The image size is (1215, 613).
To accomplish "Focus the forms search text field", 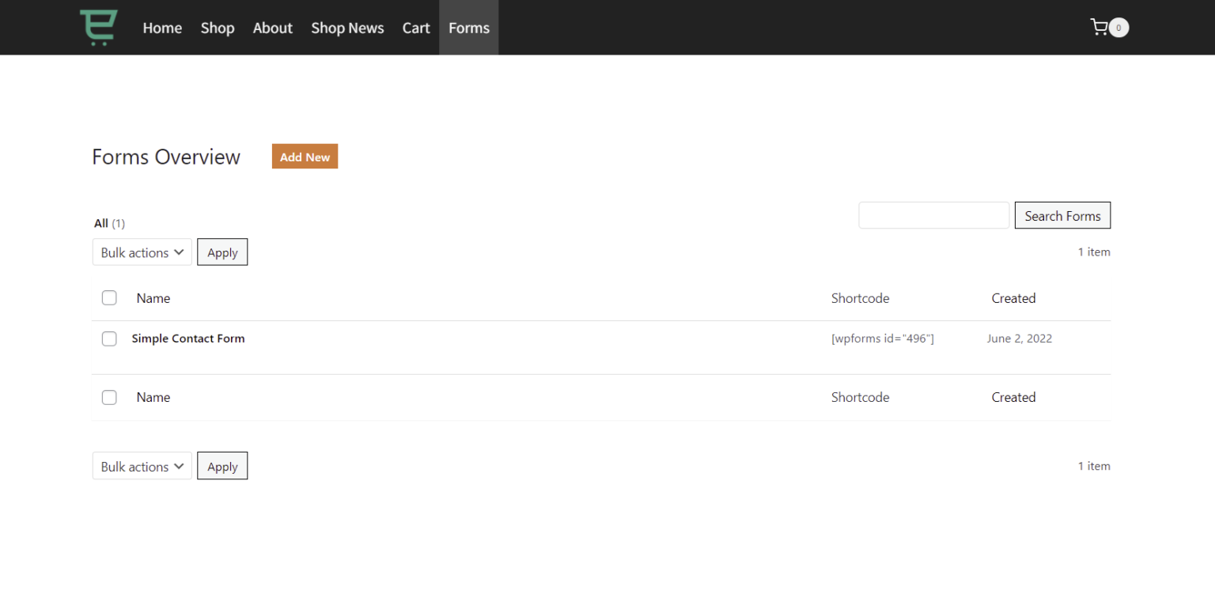I will 933,216.
